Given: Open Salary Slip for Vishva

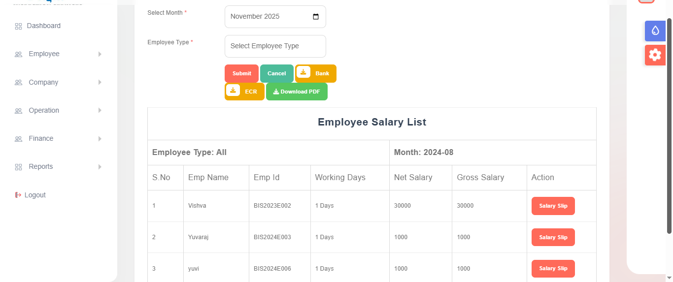Looking at the screenshot, I should (553, 206).
